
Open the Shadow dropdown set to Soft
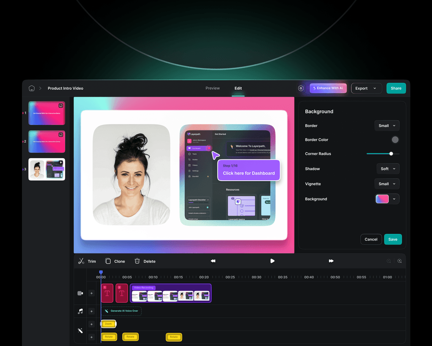point(388,168)
